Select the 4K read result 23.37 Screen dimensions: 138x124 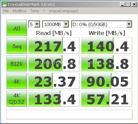pyautogui.click(x=54, y=81)
